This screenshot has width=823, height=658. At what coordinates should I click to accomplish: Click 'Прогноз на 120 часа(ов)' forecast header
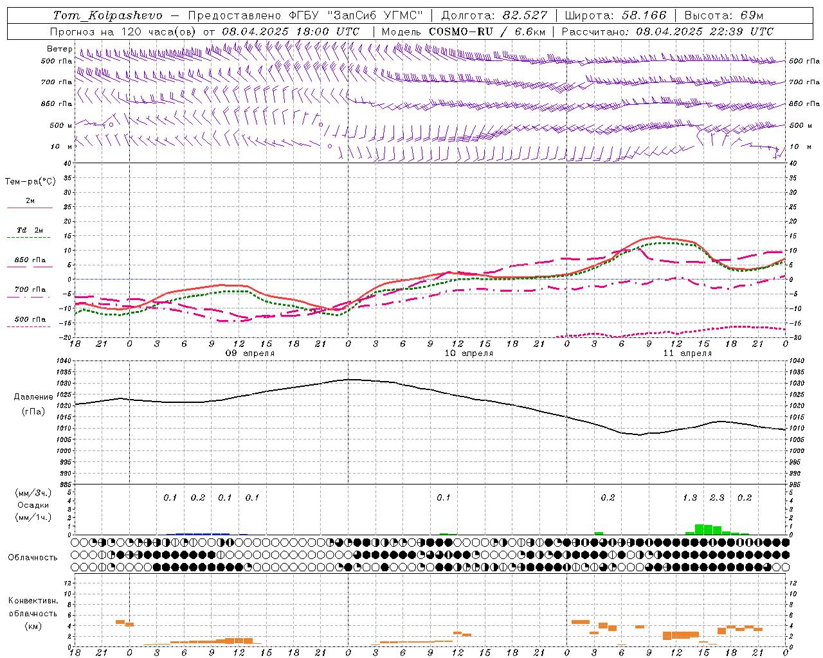pyautogui.click(x=124, y=31)
